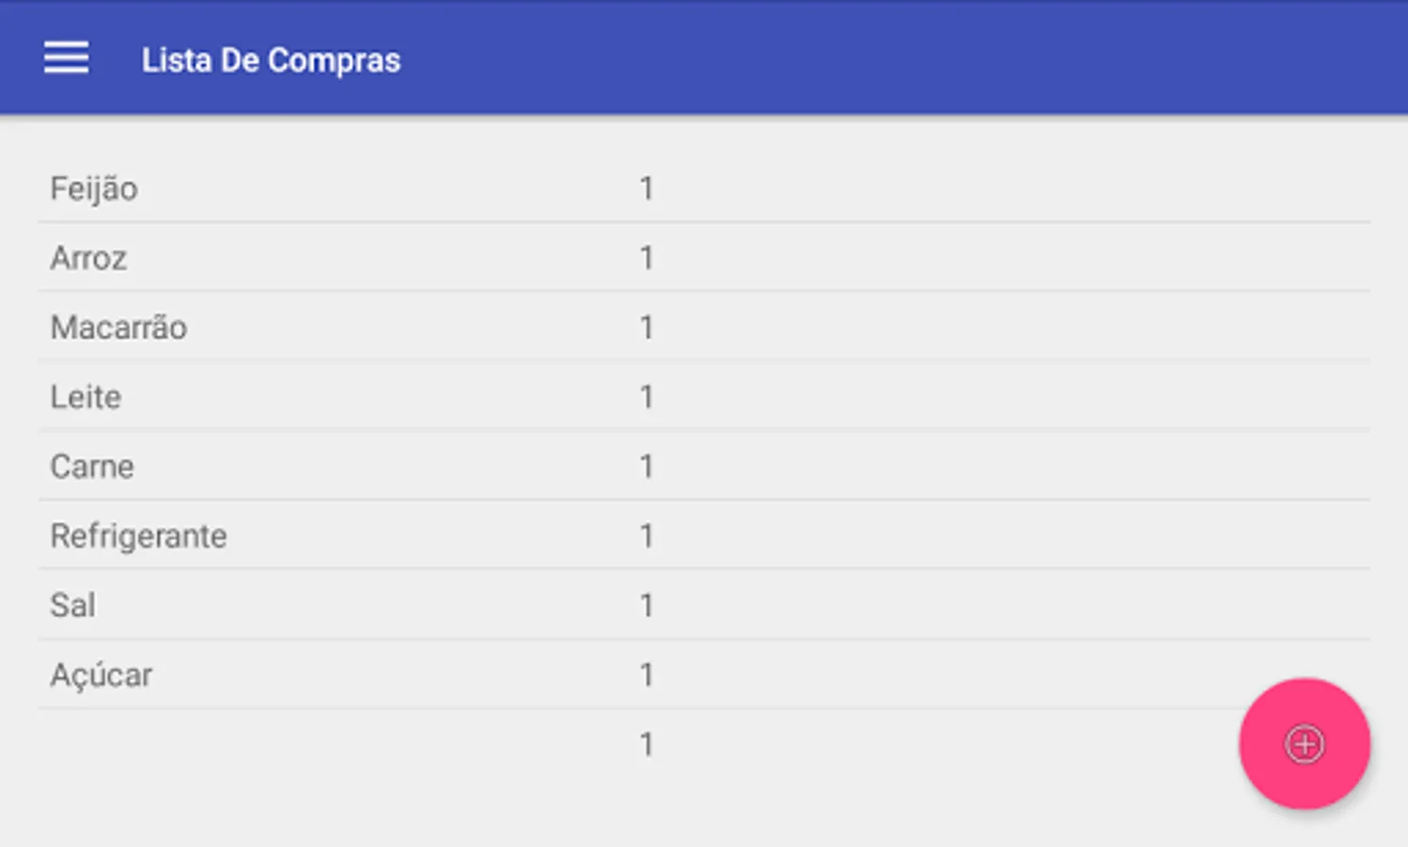1408x847 pixels.
Task: Select the Refrigerante entry
Action: coord(138,536)
